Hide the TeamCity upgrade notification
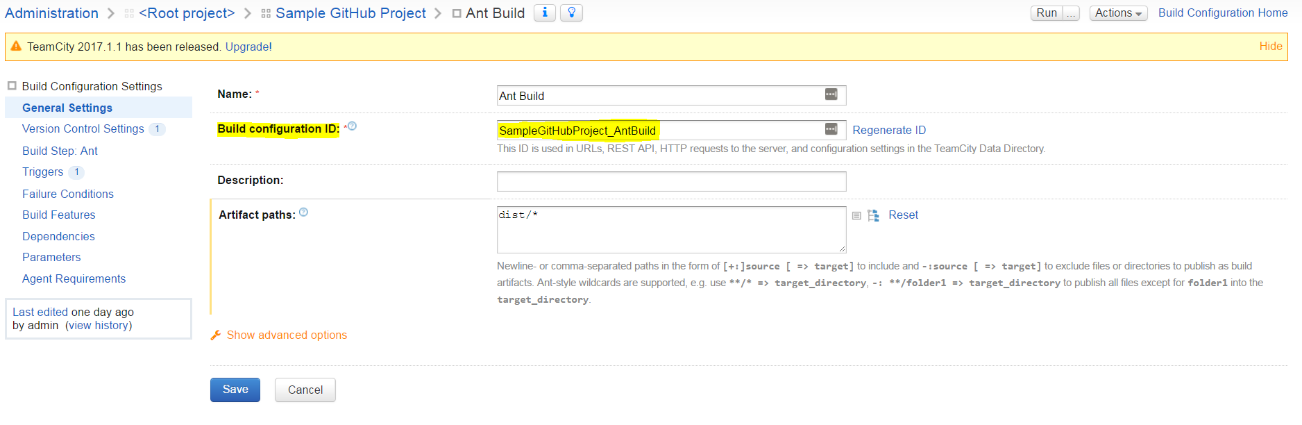 tap(1270, 47)
